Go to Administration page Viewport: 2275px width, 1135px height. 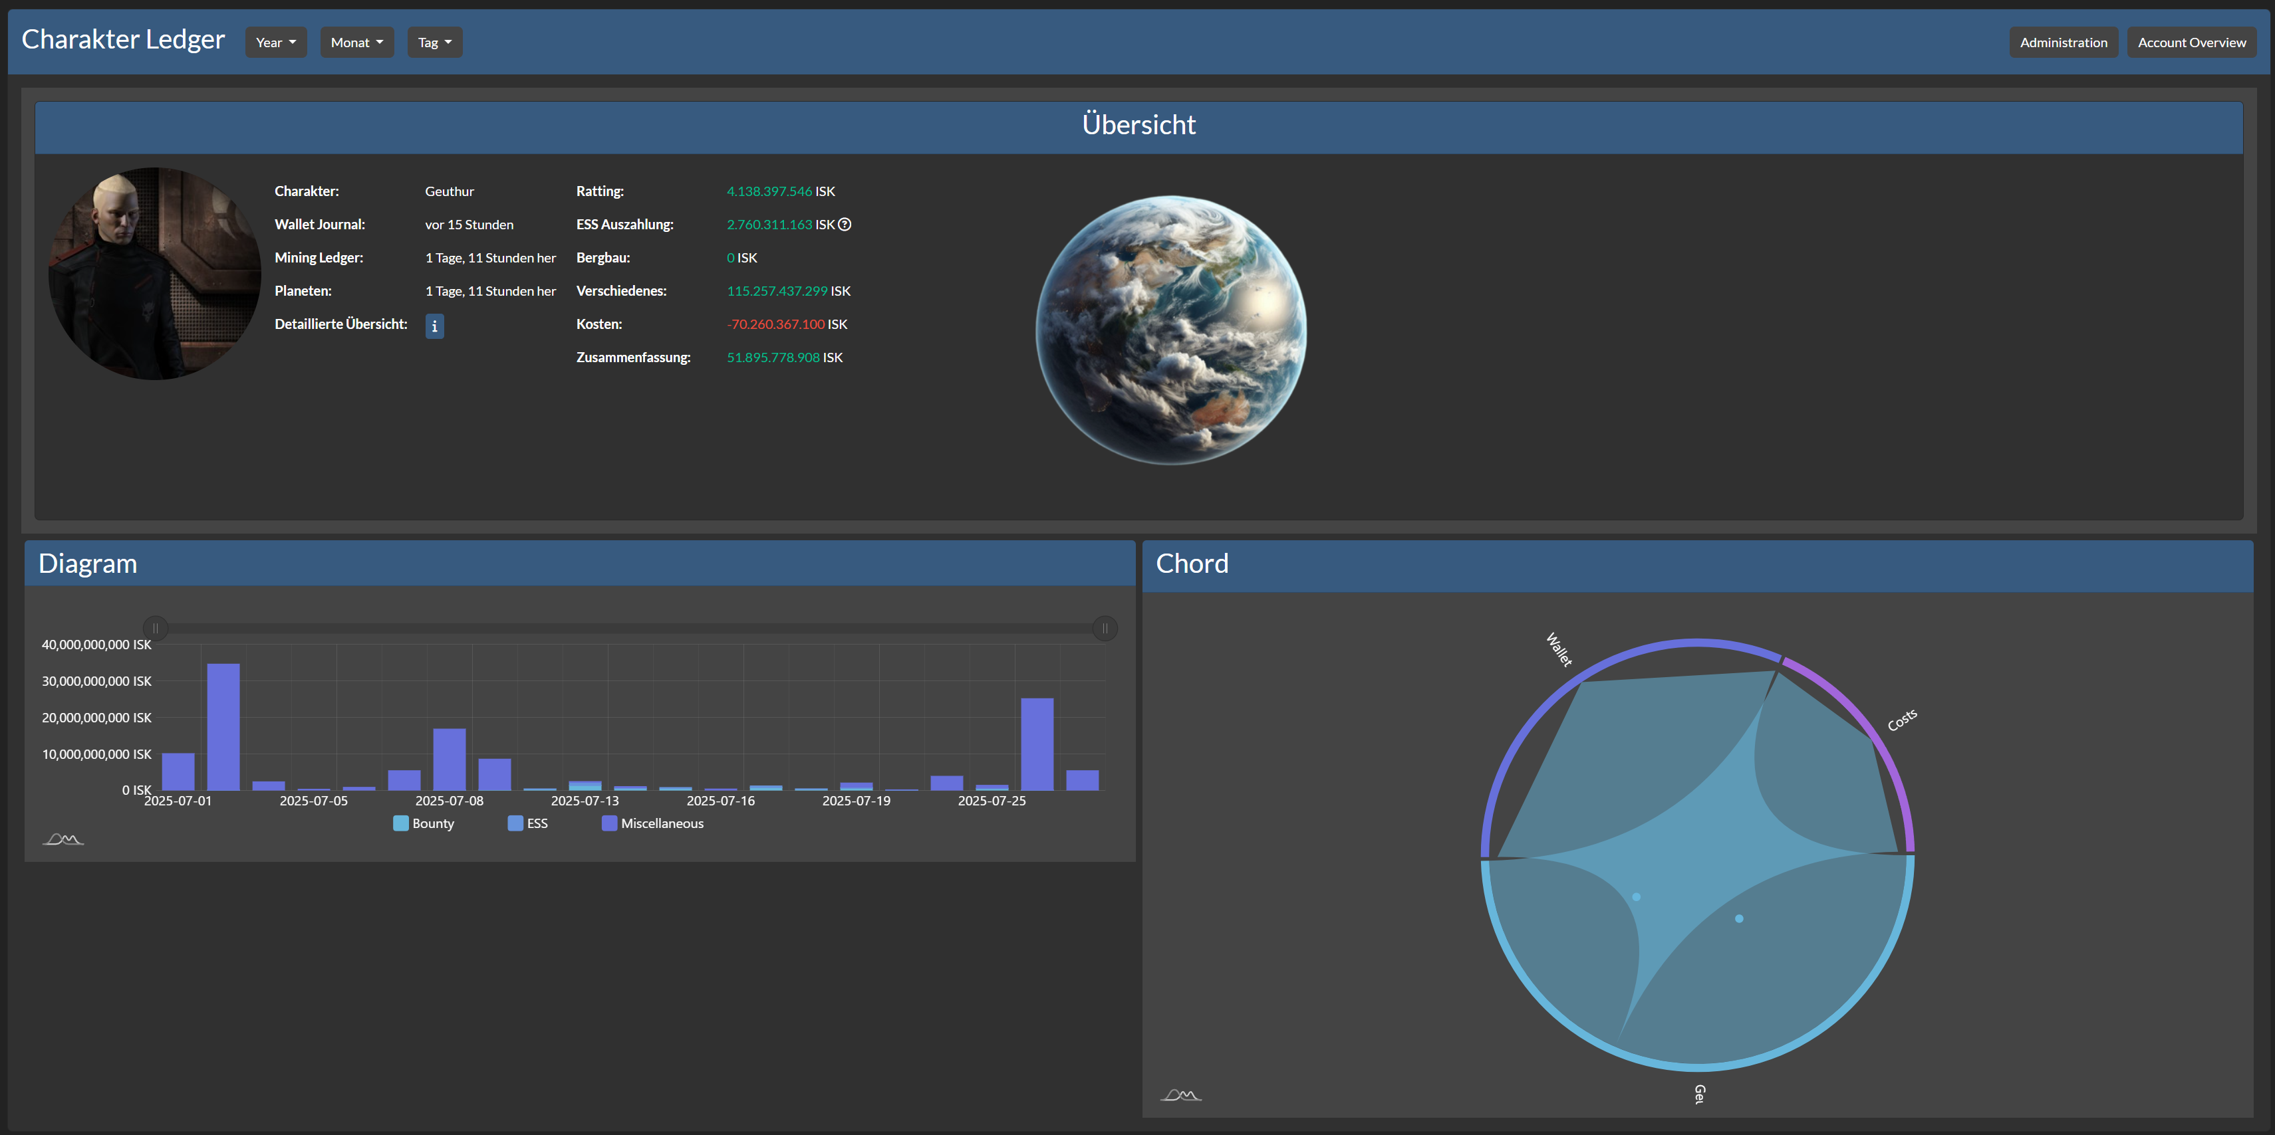[2062, 43]
